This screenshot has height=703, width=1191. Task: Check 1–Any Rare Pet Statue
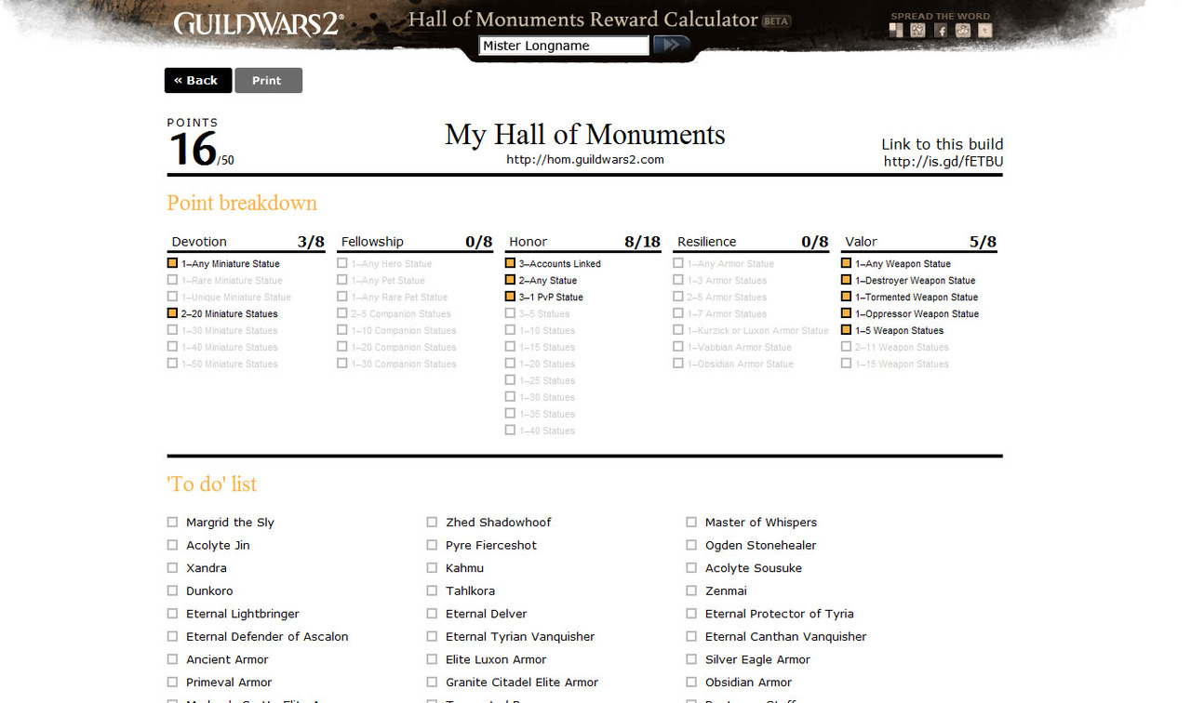coord(342,297)
